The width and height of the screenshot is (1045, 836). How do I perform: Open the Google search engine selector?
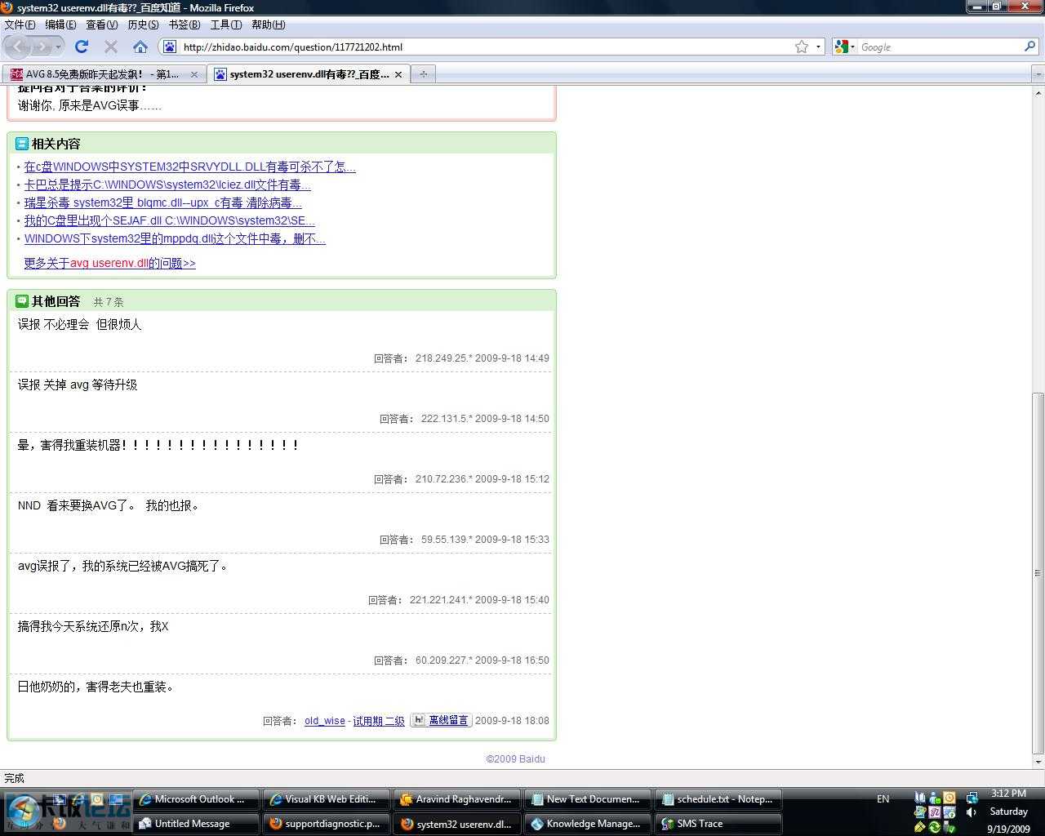845,47
